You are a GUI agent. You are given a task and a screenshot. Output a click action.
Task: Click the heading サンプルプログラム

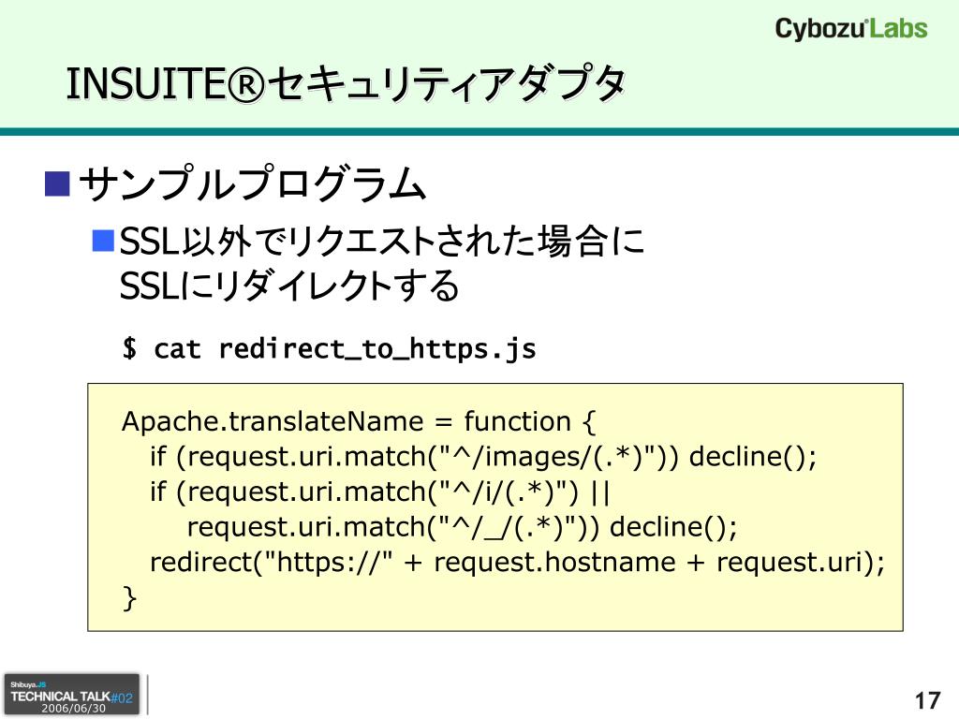click(253, 183)
